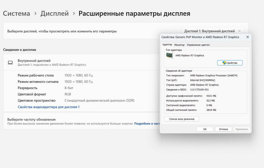Switch to the Монитор tab

[x=179, y=45]
